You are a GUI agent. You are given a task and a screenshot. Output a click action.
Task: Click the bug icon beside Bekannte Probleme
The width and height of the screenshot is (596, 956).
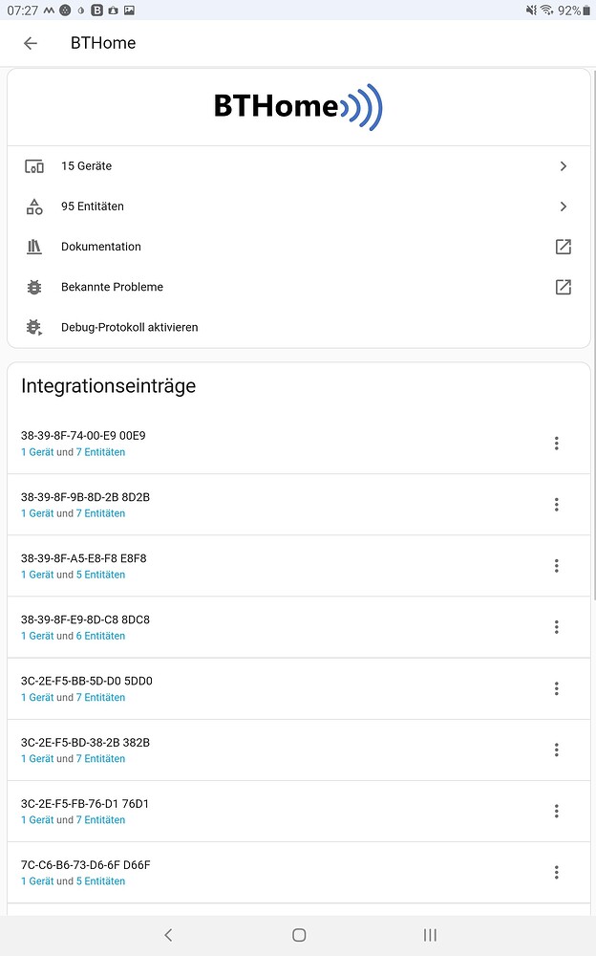(x=33, y=286)
